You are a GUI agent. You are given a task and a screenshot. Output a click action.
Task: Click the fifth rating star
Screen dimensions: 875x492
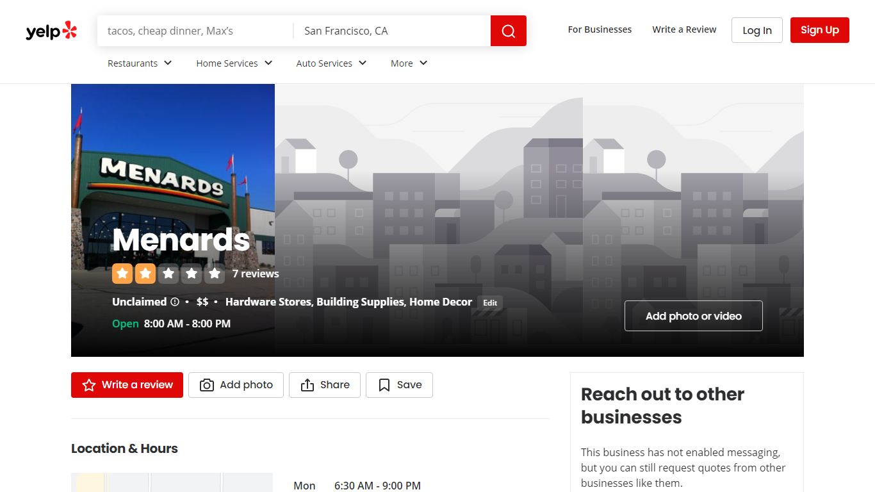pyautogui.click(x=215, y=274)
